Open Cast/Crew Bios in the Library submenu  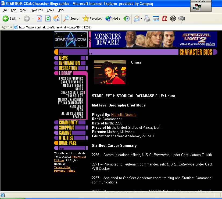pyautogui.click(x=72, y=82)
